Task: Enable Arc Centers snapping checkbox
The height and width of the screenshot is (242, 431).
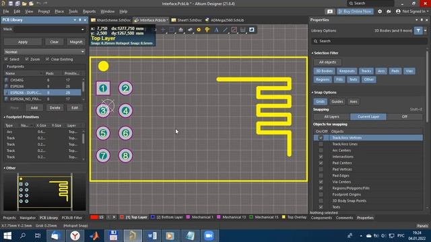Action: pyautogui.click(x=321, y=151)
